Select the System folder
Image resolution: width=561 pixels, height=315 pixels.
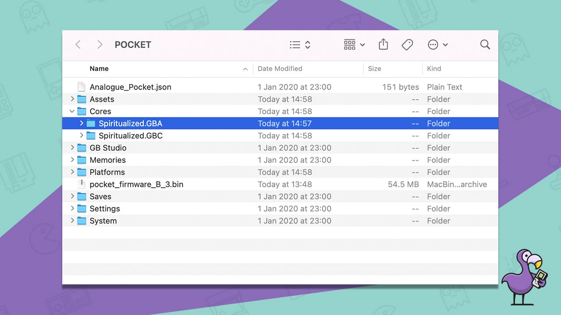103,221
